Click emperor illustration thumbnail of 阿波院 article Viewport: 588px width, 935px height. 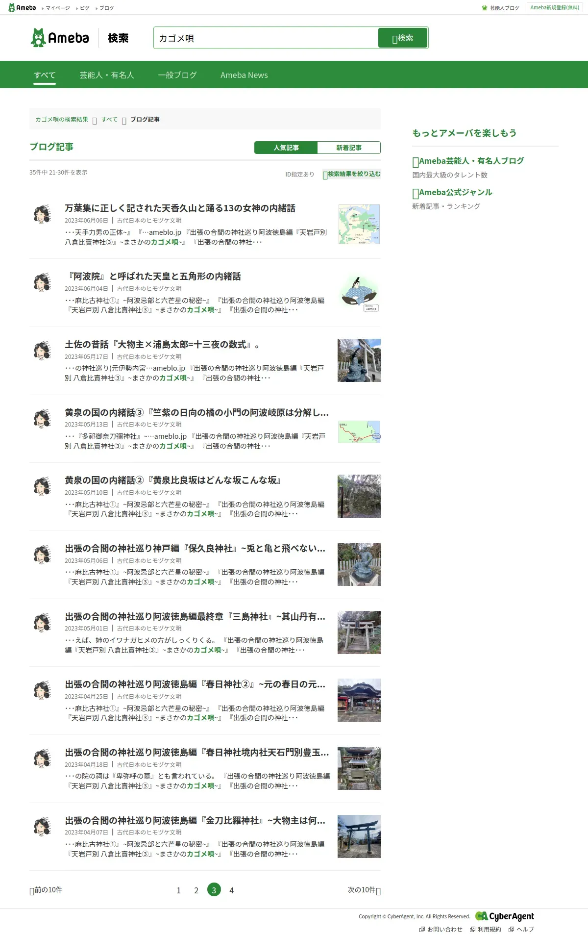pyautogui.click(x=359, y=292)
